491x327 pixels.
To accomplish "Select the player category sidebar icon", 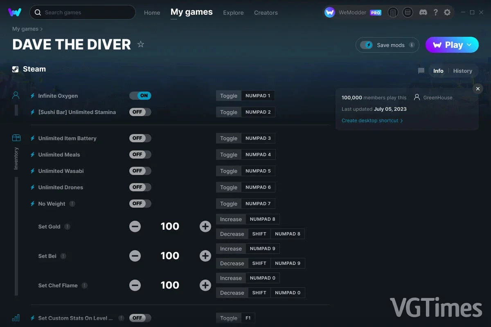I will click(16, 95).
